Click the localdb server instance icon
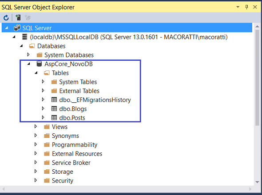Viewport: 262px width, 195px height. pos(25,37)
